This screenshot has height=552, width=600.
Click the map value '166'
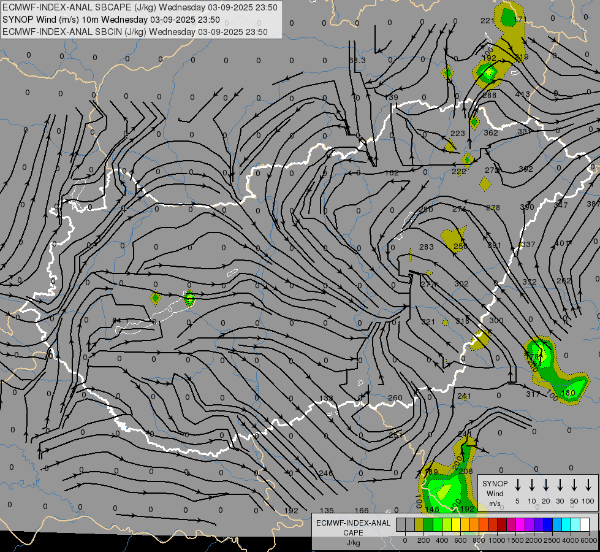(362, 510)
